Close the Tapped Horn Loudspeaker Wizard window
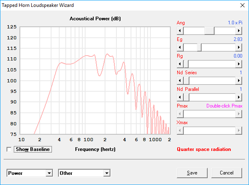Image resolution: width=249 pixels, height=185 pixels. (243, 5)
